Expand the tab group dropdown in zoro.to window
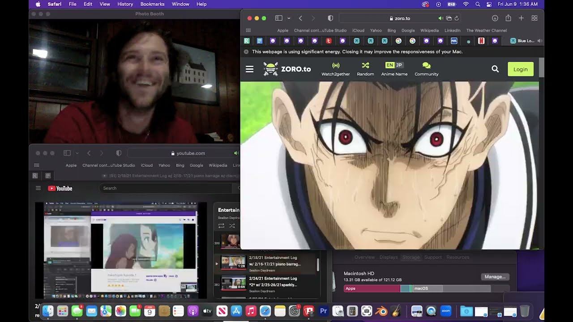 pyautogui.click(x=289, y=18)
